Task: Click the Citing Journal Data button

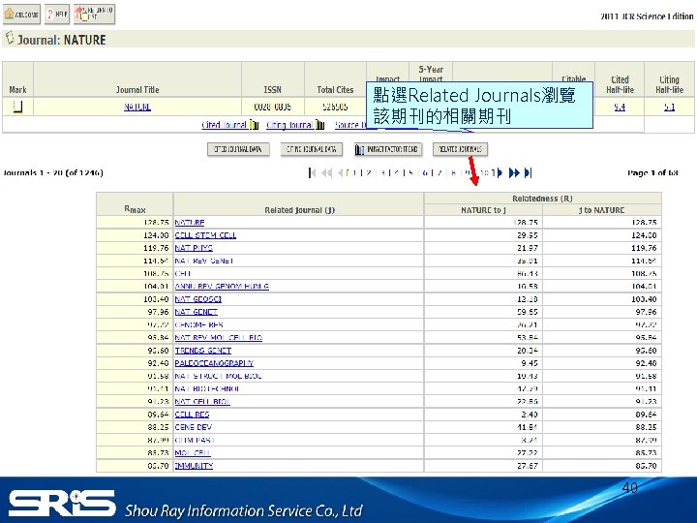Action: pyautogui.click(x=311, y=149)
